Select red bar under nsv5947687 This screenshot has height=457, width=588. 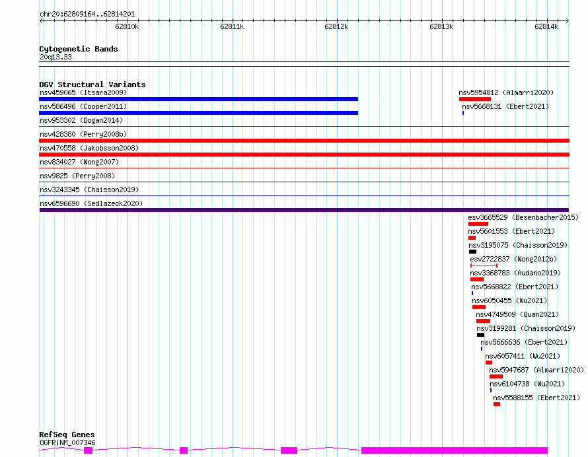(x=496, y=377)
